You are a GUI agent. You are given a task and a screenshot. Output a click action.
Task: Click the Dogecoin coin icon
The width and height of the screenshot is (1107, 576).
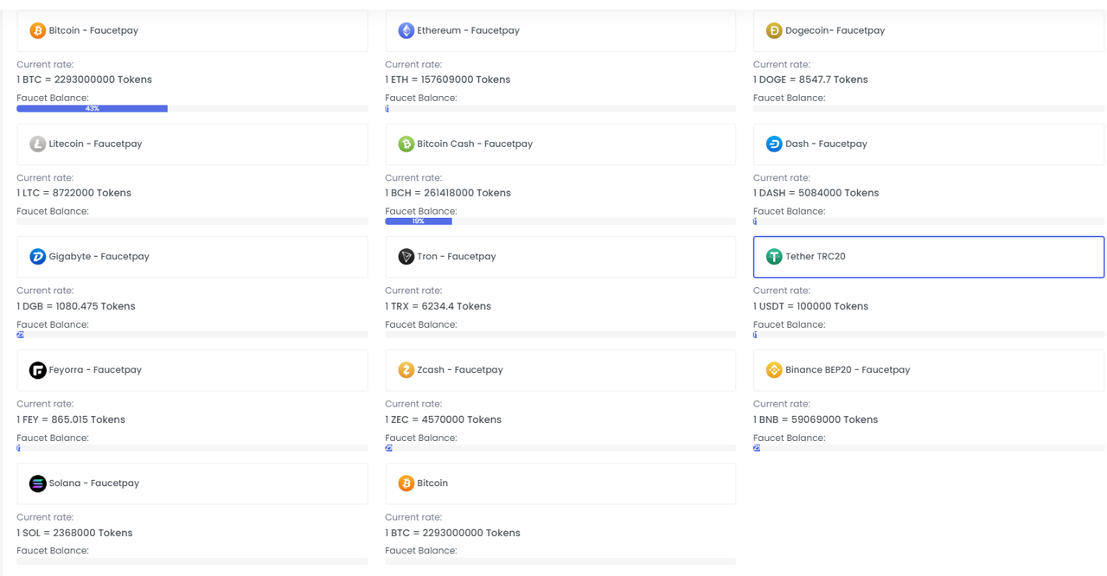pyautogui.click(x=774, y=30)
